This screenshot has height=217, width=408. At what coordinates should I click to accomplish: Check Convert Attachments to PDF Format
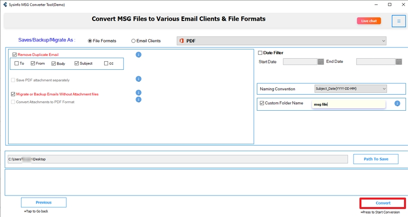coord(13,102)
